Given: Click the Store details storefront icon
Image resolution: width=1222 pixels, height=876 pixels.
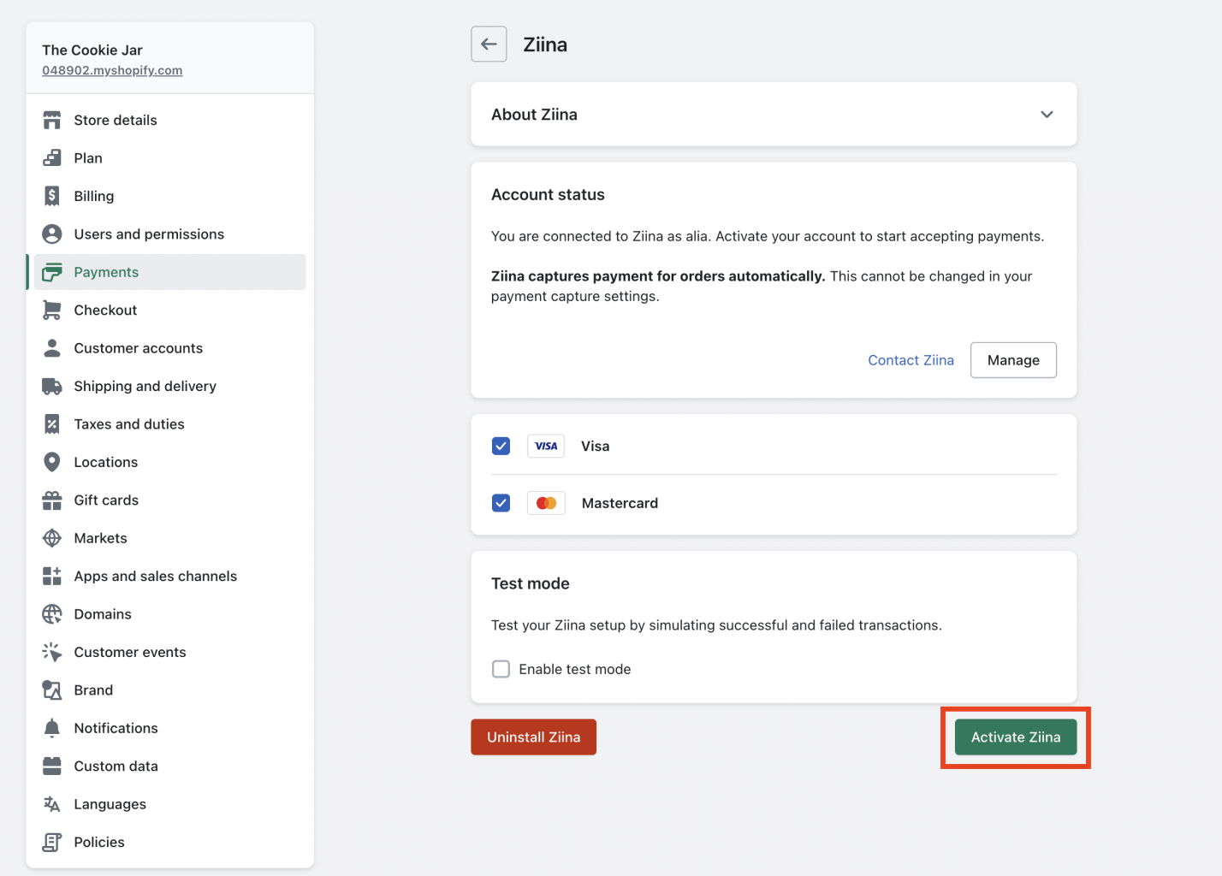Looking at the screenshot, I should 52,120.
